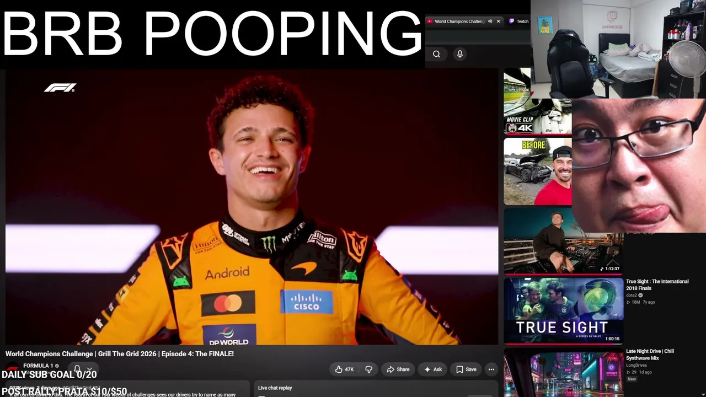Open the FORMULA 1 channel avatar

pyautogui.click(x=12, y=368)
